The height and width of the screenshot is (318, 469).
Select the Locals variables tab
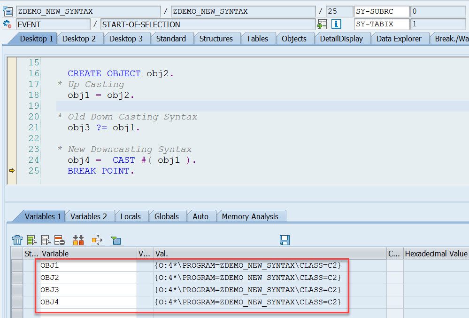131,216
